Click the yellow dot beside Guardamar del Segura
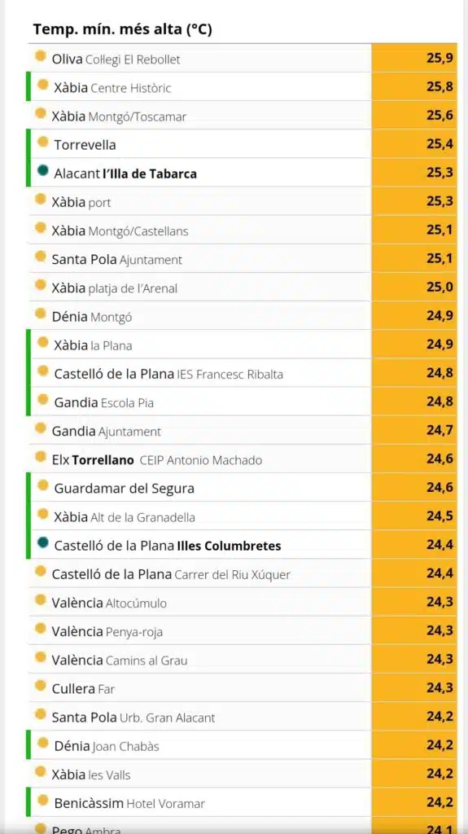Image resolution: width=468 pixels, height=834 pixels. click(43, 485)
